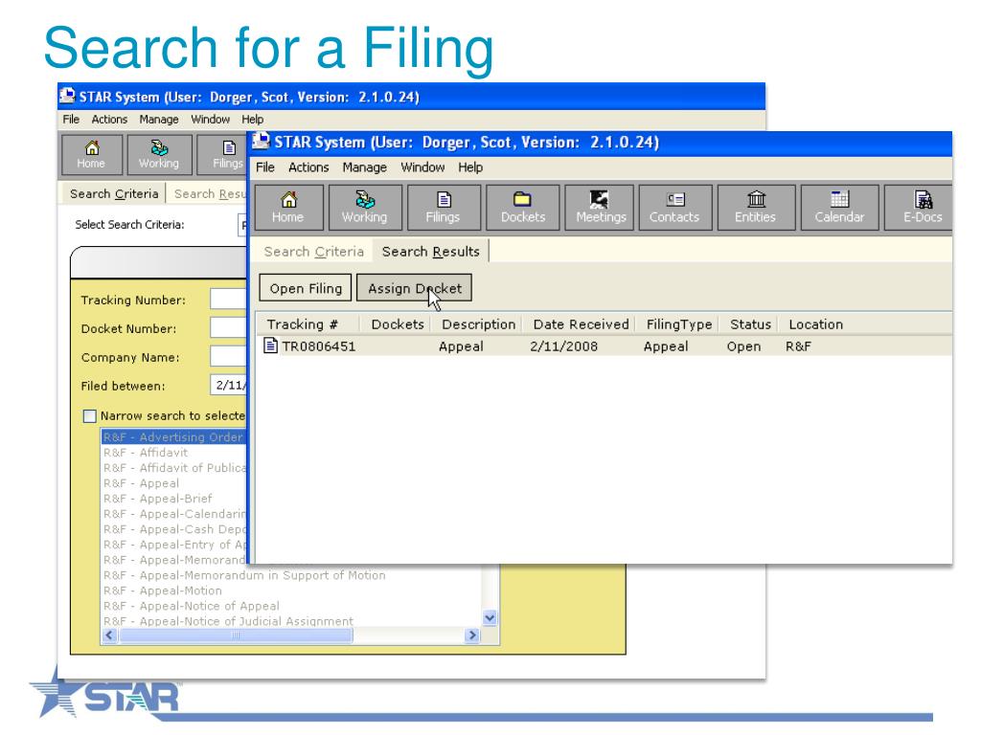Screen dimensions: 981x735
Task: Open the Help menu in the front window
Action: tap(469, 167)
